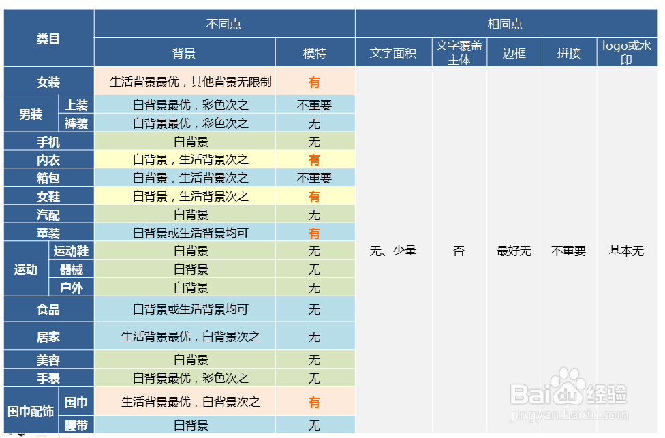Select the 女装 row label

pos(48,80)
